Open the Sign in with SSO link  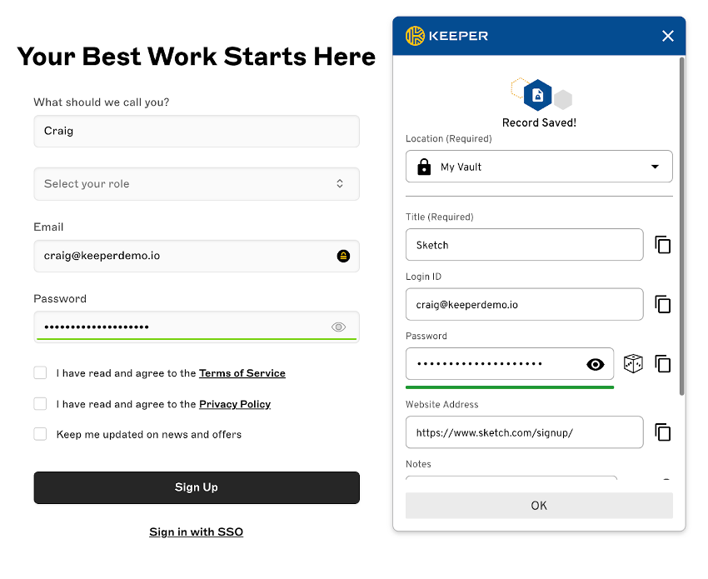[197, 532]
